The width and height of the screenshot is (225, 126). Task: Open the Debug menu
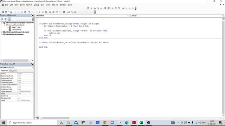(x=36, y=5)
